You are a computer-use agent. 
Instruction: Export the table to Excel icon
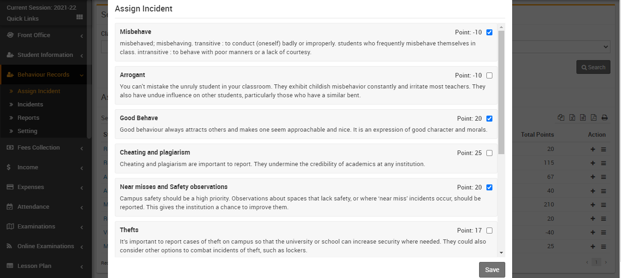point(572,117)
